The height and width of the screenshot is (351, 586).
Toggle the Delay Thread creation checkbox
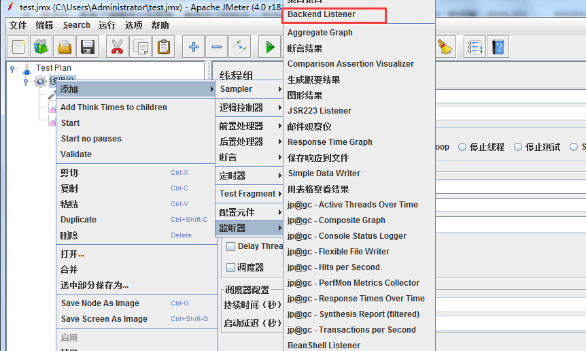(231, 246)
